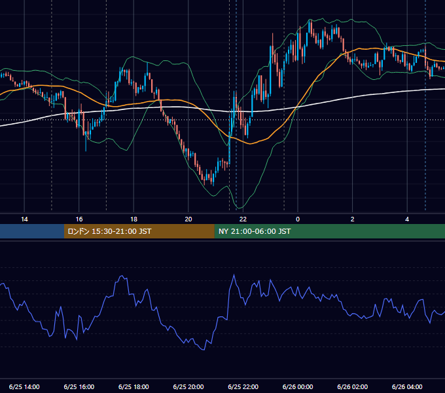This screenshot has height=393, width=445.
Task: Click the 6/25 18:00 date label
Action: [133, 386]
